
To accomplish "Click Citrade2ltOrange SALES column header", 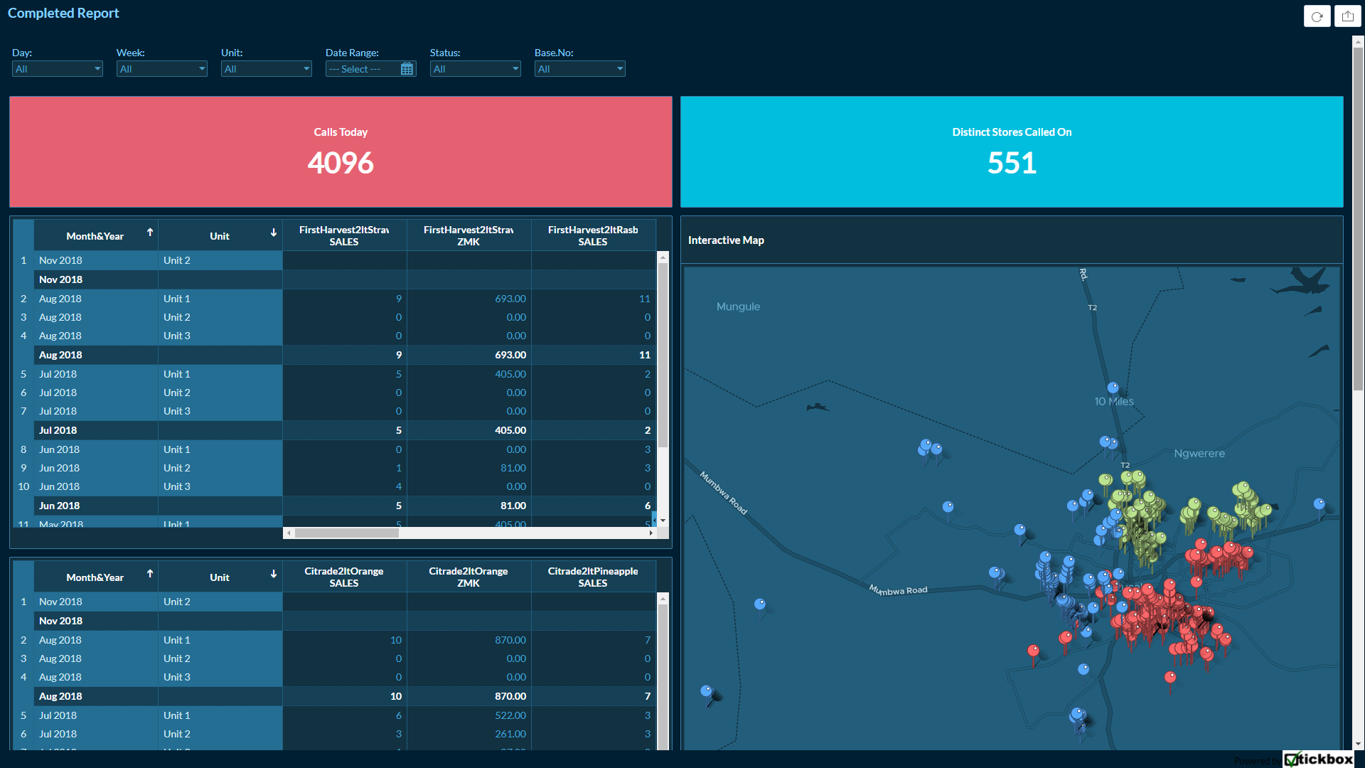I will coord(344,577).
